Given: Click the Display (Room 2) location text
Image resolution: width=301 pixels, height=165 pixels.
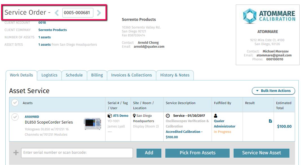Looking at the screenshot, I should click(x=146, y=126).
